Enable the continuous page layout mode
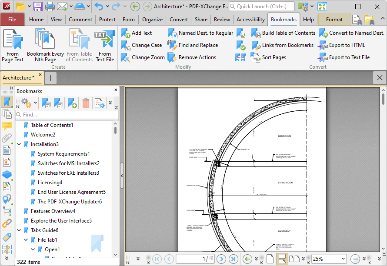 (282, 259)
